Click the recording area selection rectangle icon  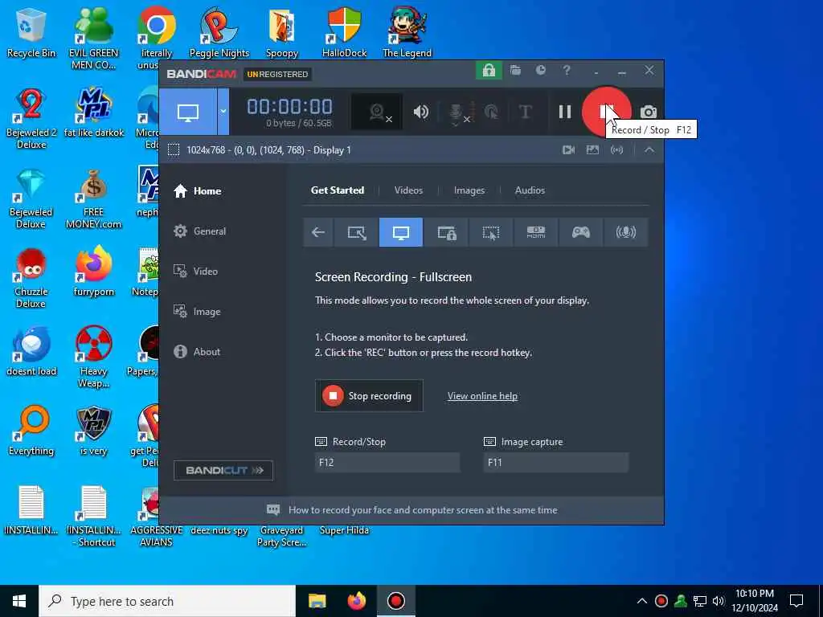(174, 150)
